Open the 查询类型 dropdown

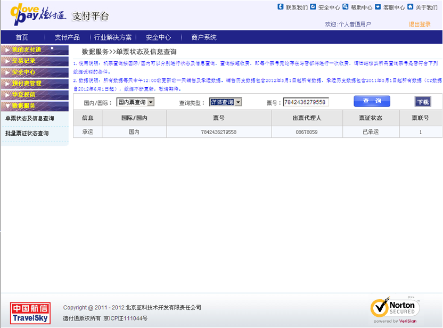(x=225, y=102)
